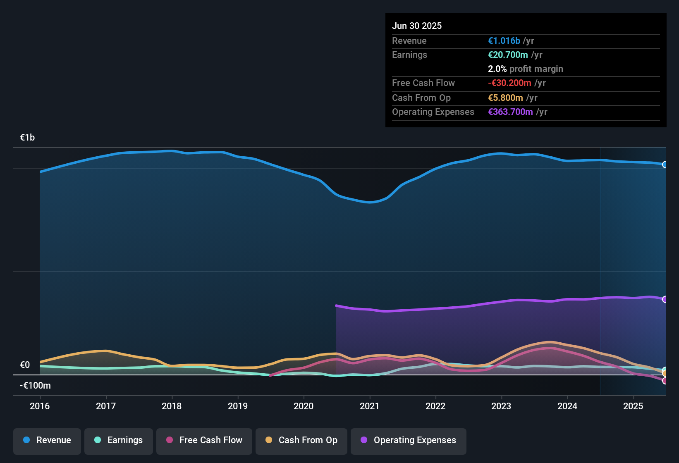Click the €1b gridline label
Viewport: 679px width, 463px height.
point(27,137)
